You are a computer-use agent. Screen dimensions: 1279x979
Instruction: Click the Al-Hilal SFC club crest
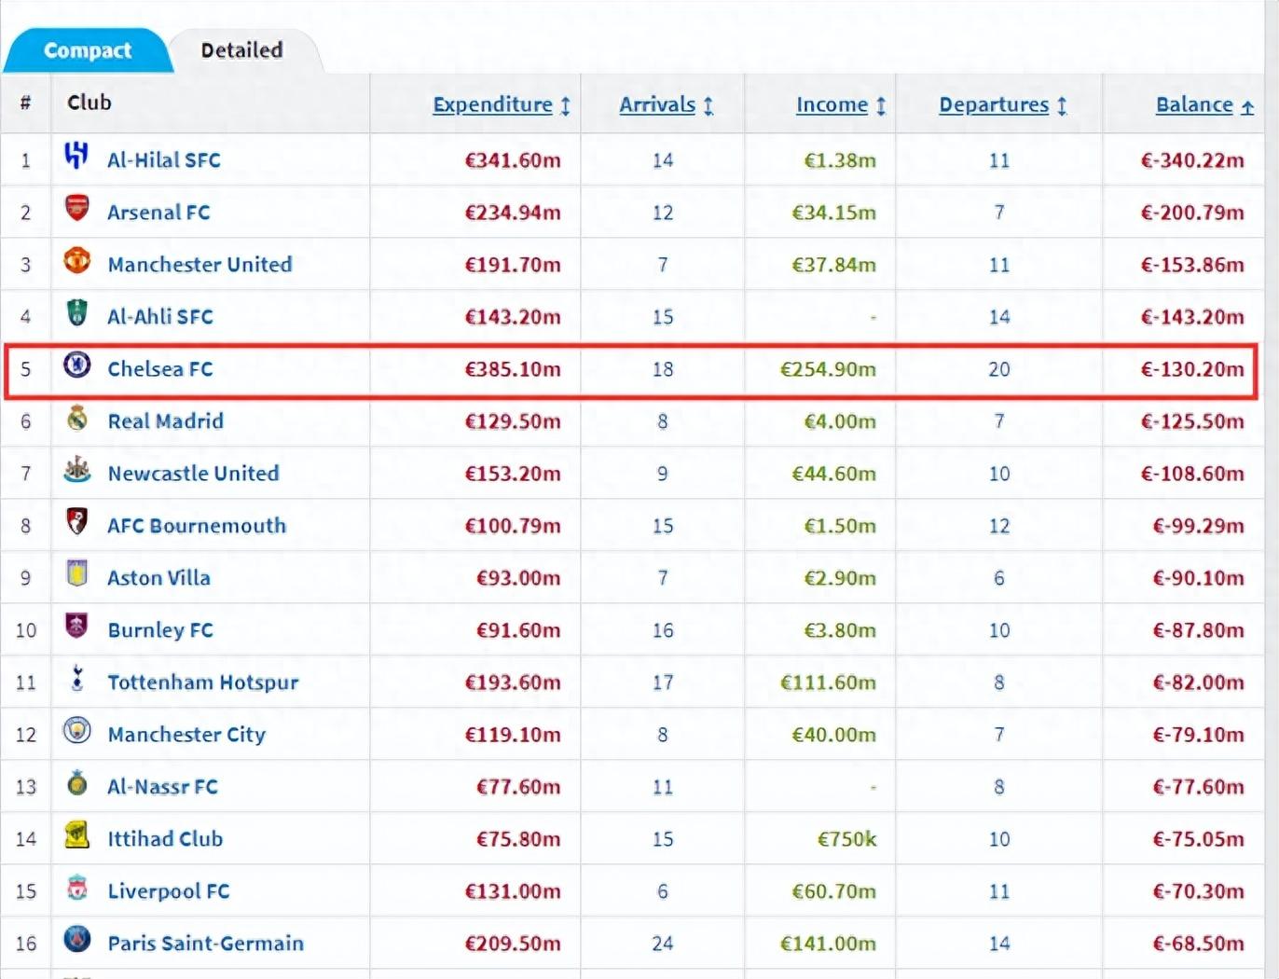(76, 156)
